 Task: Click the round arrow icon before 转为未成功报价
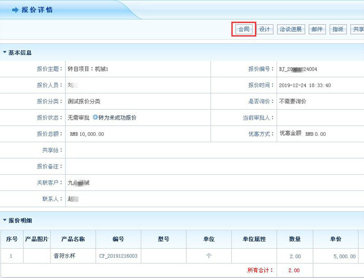tap(95, 118)
